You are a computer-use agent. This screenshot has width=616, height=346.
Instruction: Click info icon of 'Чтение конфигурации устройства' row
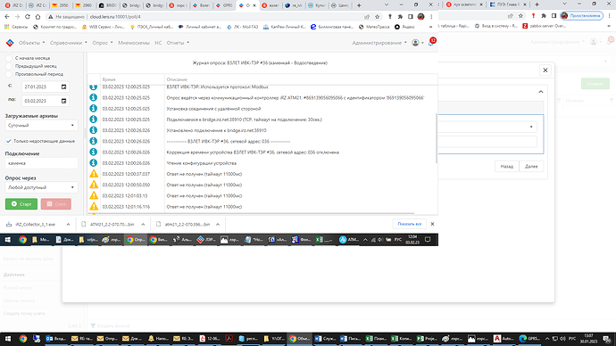[x=94, y=163]
